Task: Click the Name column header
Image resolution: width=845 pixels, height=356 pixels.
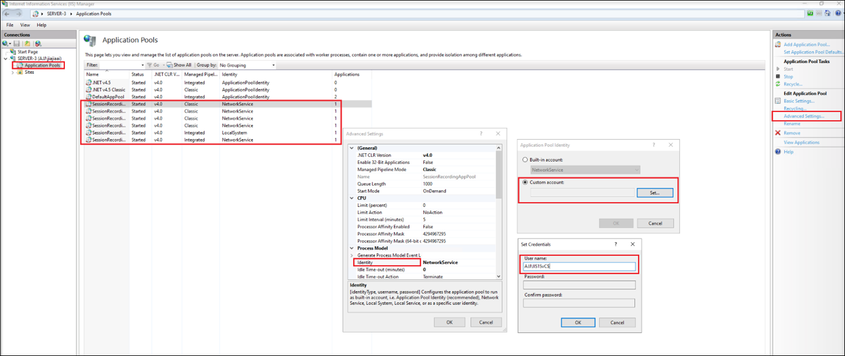Action: pyautogui.click(x=107, y=74)
